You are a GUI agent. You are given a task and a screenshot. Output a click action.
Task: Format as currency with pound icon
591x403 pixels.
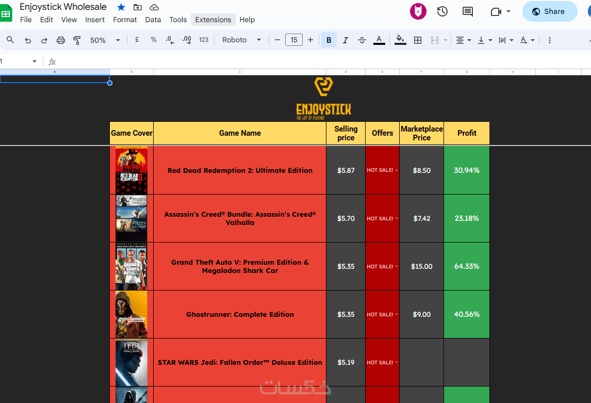pyautogui.click(x=137, y=40)
